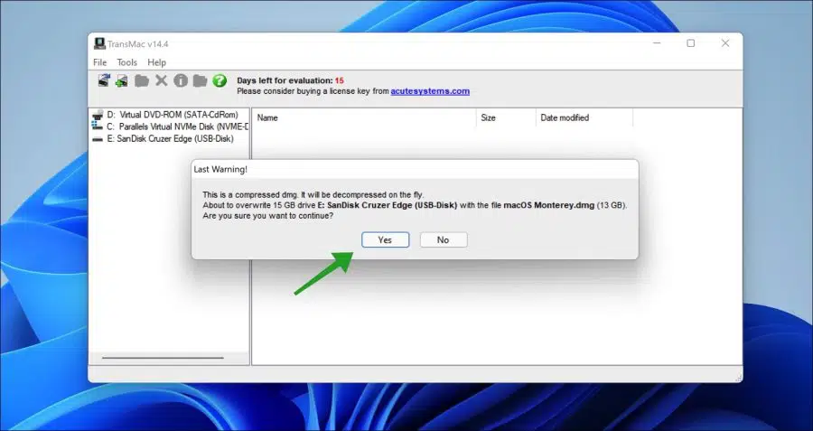
Task: Click the info toolbar icon
Action: pos(181,80)
